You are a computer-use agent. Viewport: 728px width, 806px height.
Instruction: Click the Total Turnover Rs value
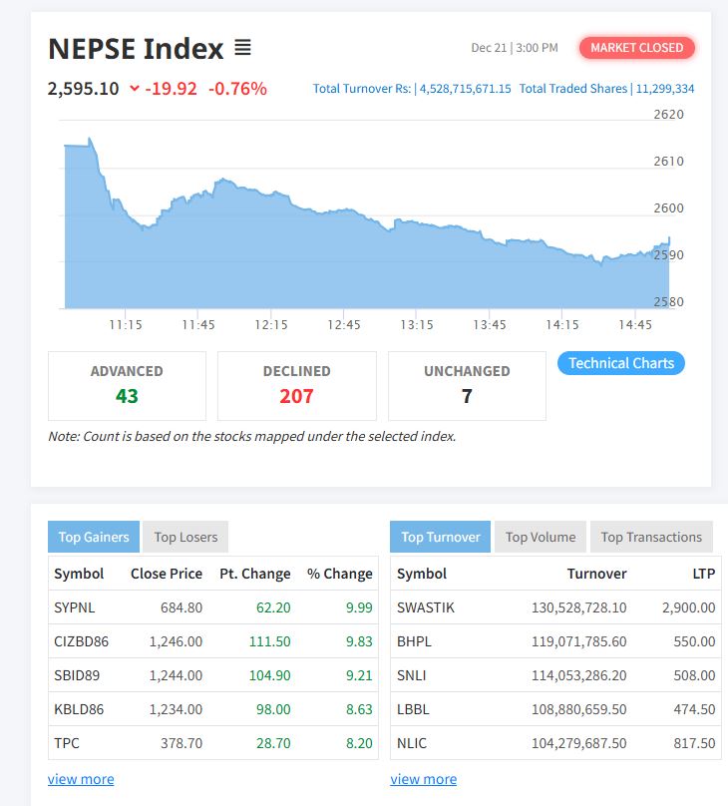pos(465,89)
